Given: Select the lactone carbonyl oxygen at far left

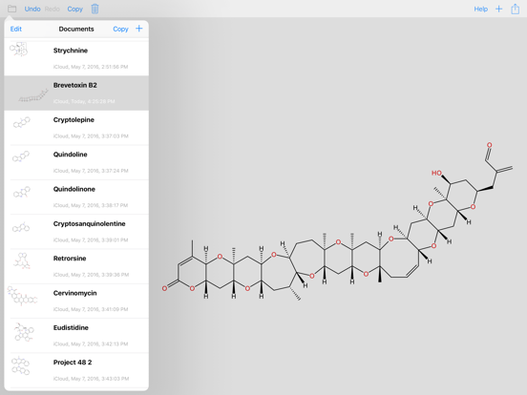Looking at the screenshot, I should coord(164,288).
